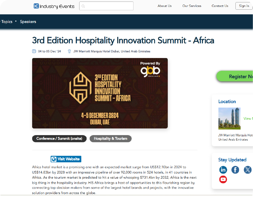Screen dimensions: 253x201
Task: Click the search magnifier icon
Action: click(83, 6)
